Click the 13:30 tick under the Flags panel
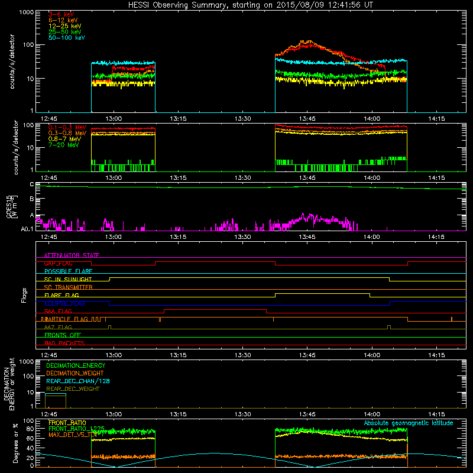Viewport: 473px width, 473px height. tap(242, 355)
